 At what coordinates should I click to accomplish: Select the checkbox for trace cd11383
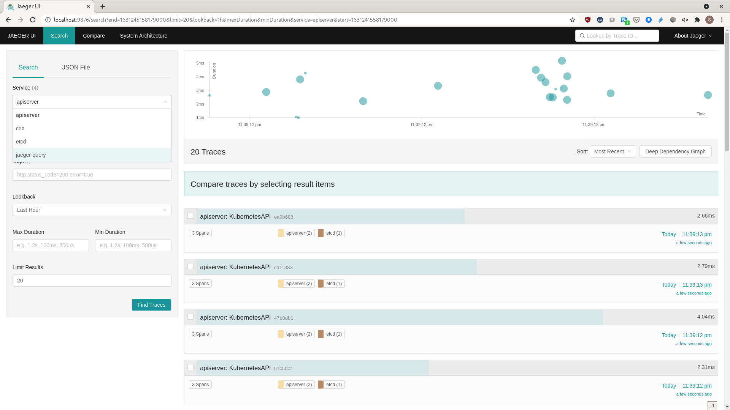(x=190, y=266)
